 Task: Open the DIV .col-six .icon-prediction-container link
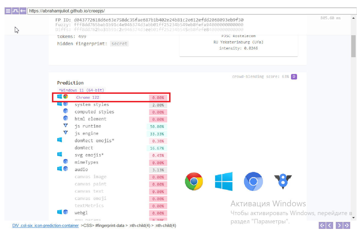coord(45,226)
